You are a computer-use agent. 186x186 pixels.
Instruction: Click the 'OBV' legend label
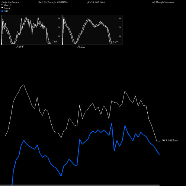tap(6, 11)
